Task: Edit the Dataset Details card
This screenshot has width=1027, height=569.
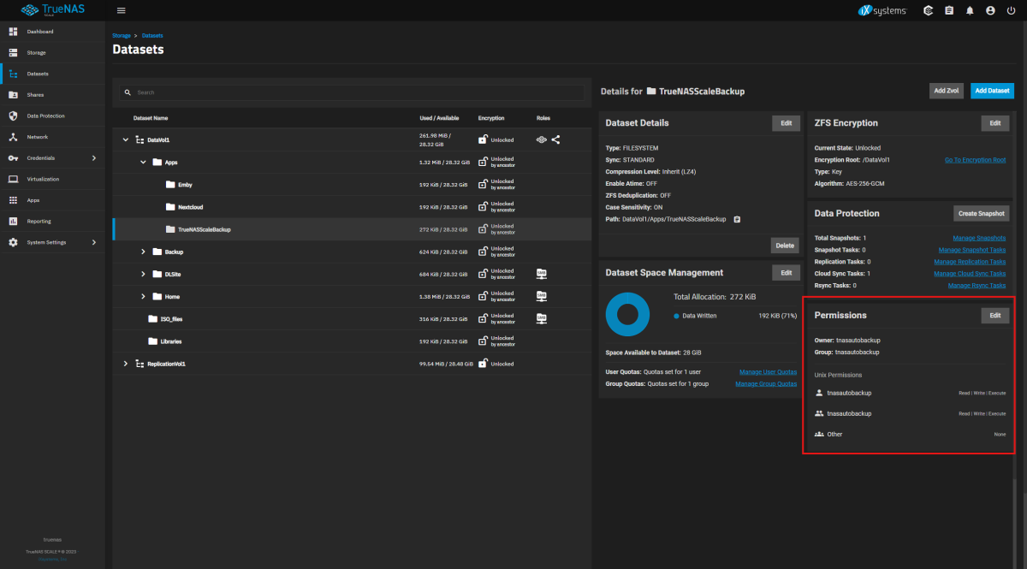Action: [x=786, y=123]
